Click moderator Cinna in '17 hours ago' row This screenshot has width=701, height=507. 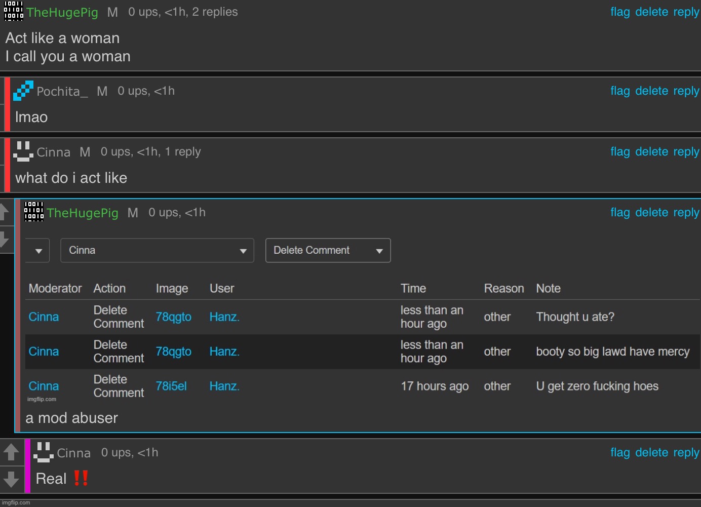click(44, 386)
